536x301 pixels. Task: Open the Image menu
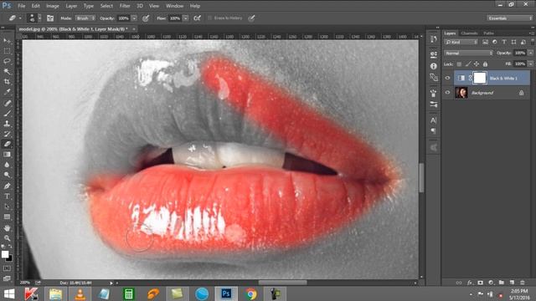tap(52, 6)
